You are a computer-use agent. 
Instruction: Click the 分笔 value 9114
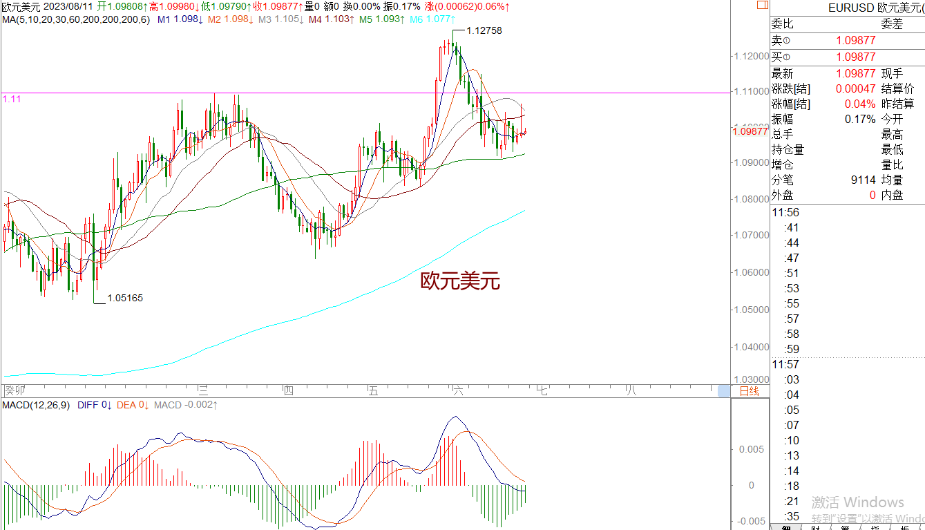(864, 180)
